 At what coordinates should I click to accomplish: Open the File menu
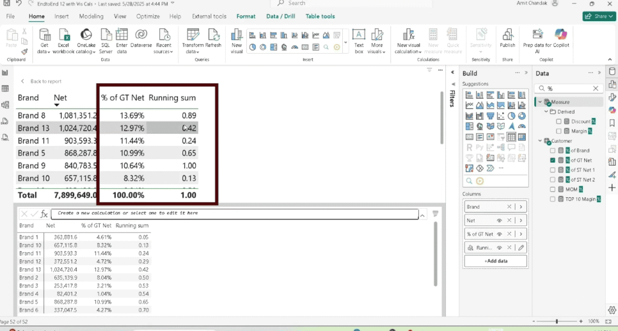point(11,16)
